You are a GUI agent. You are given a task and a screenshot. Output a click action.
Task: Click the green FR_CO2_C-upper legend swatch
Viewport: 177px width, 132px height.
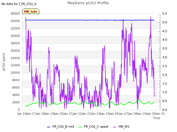coord(80,127)
